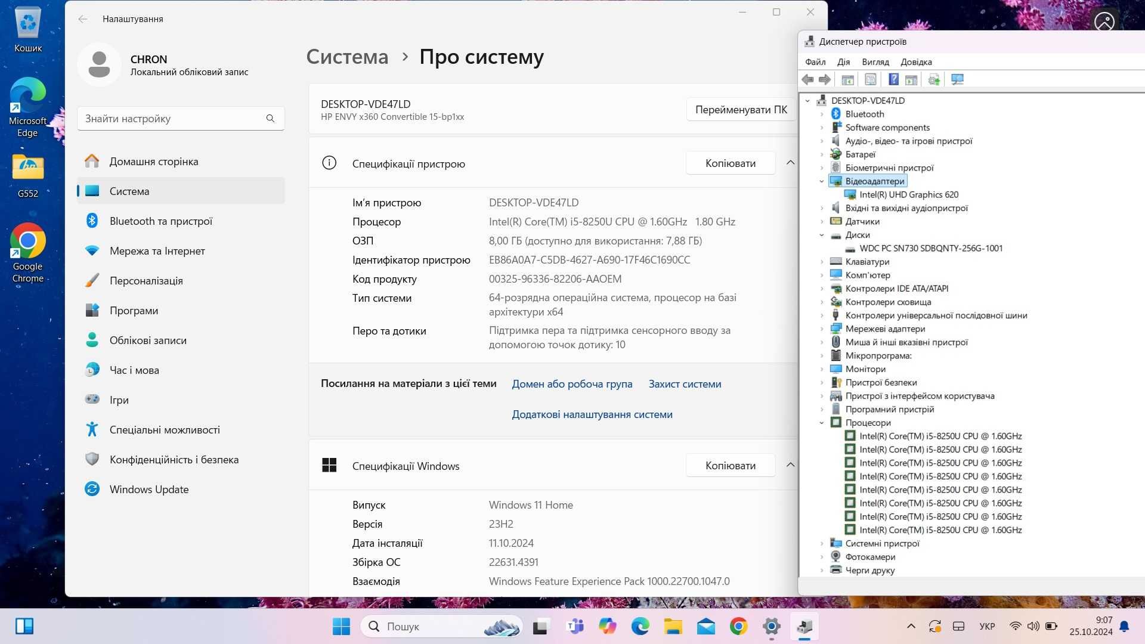Open Захист системи link
The image size is (1145, 644).
tap(685, 384)
